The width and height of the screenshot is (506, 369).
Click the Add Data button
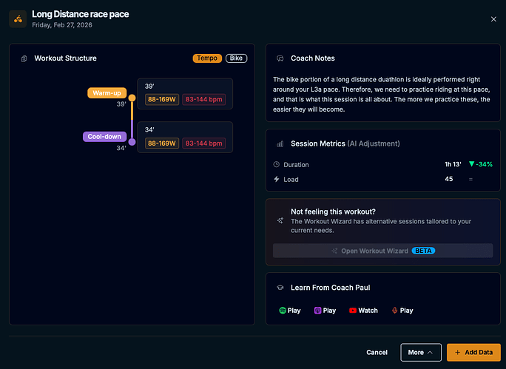click(473, 353)
